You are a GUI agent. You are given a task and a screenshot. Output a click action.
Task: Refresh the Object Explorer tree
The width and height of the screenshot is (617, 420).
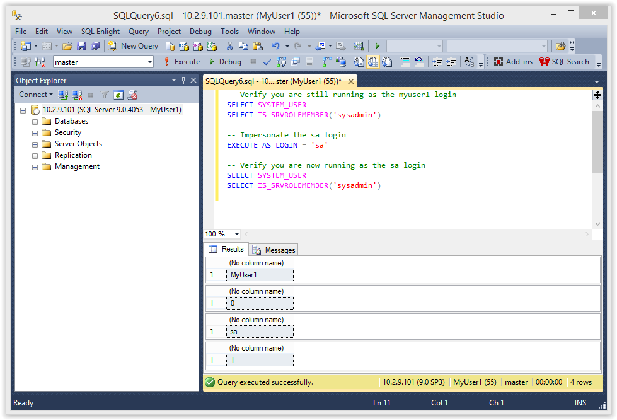coord(118,95)
